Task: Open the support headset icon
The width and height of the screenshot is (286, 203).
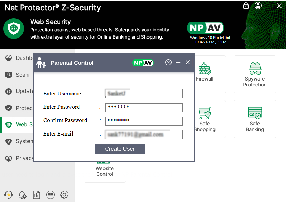Action: (x=9, y=194)
